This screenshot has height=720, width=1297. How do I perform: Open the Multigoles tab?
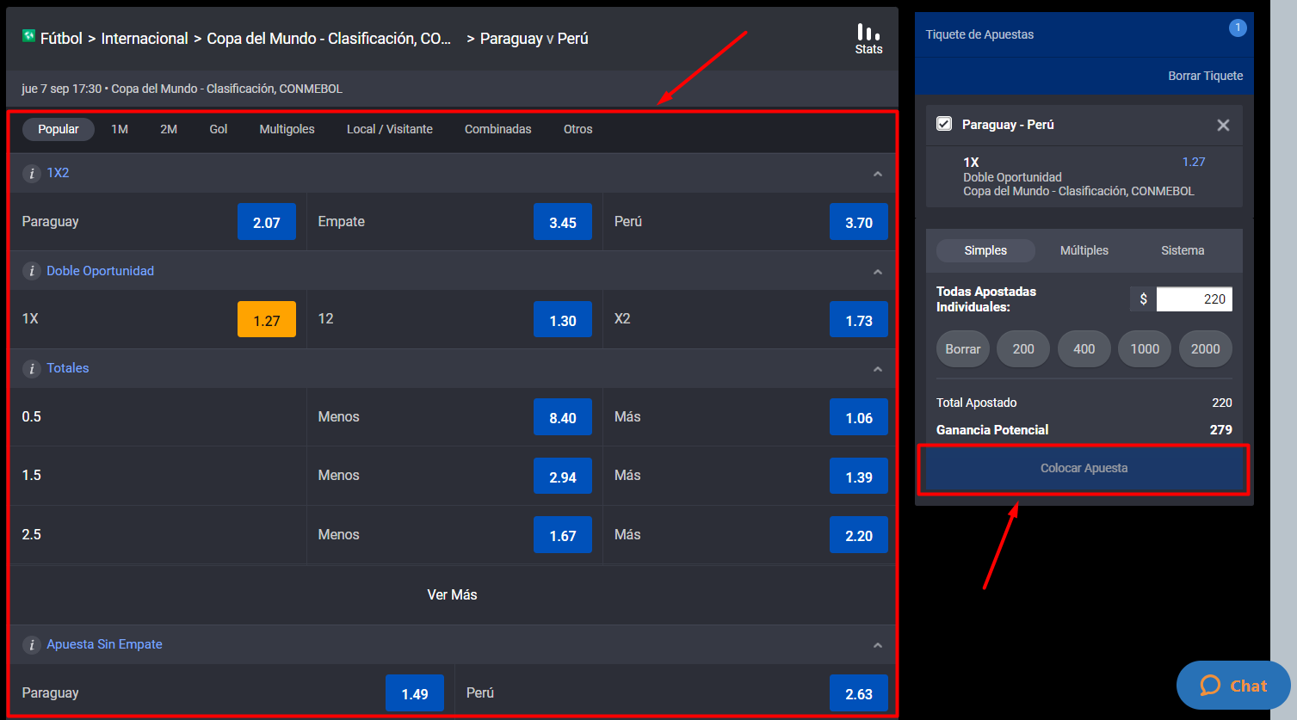pos(287,129)
